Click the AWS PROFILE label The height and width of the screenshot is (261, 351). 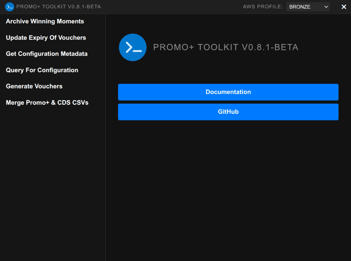263,7
